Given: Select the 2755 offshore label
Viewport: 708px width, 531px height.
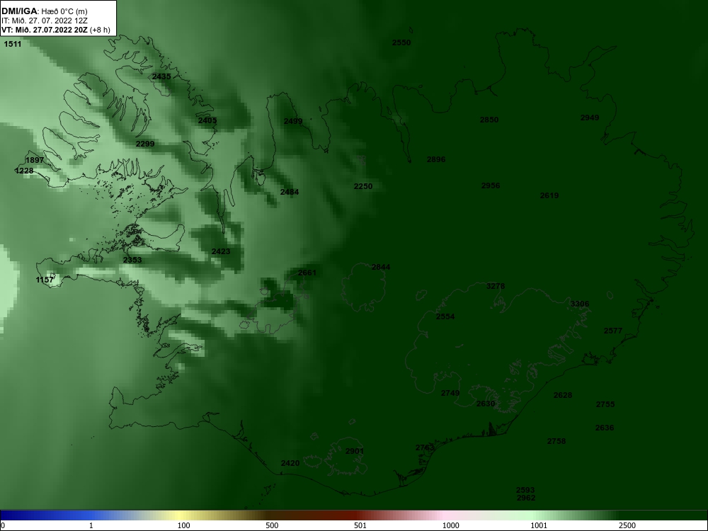Looking at the screenshot, I should point(605,404).
